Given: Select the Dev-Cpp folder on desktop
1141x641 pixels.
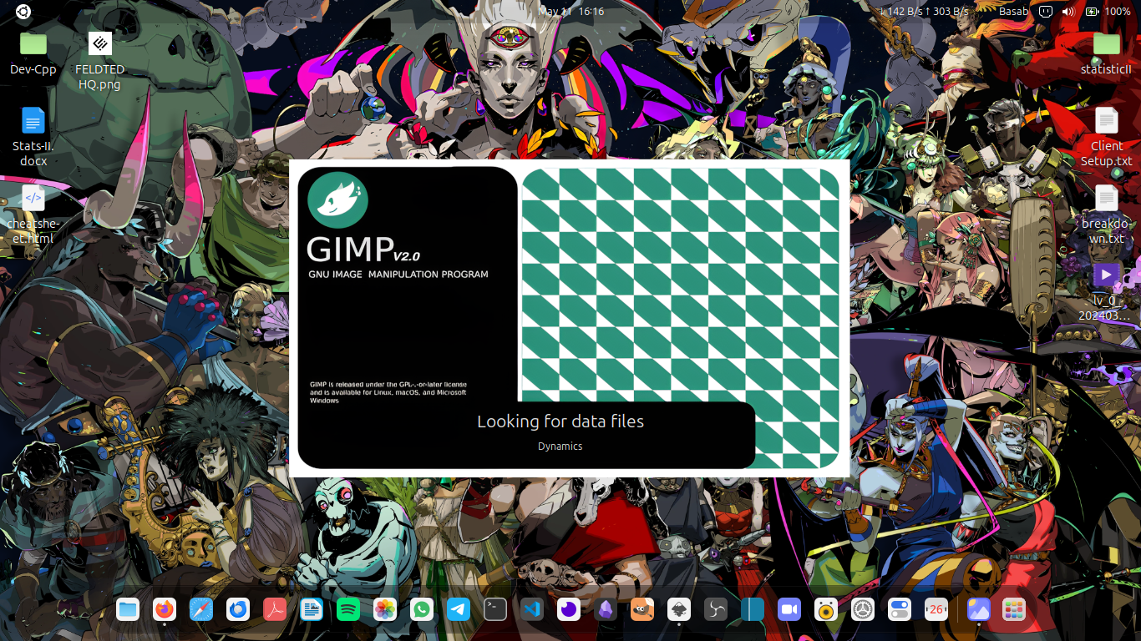Looking at the screenshot, I should click(x=33, y=53).
